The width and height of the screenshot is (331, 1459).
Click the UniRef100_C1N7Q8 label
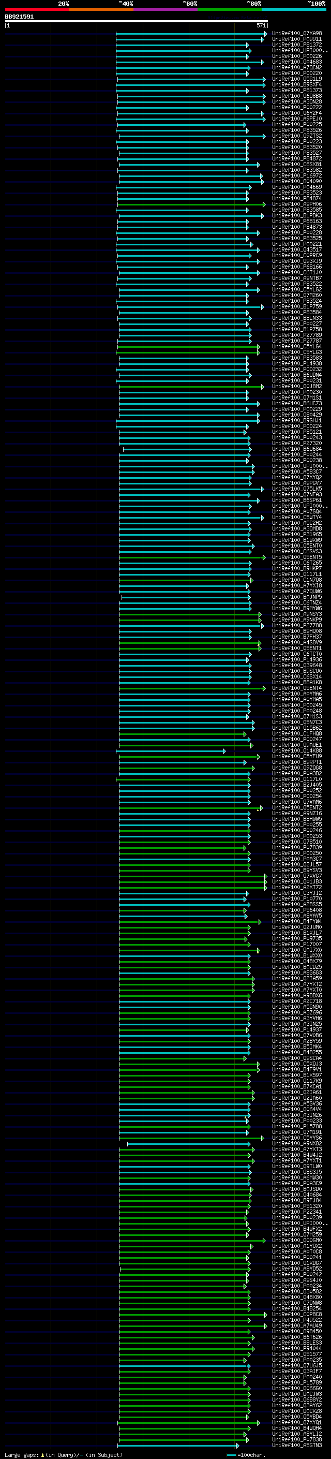[x=297, y=580]
